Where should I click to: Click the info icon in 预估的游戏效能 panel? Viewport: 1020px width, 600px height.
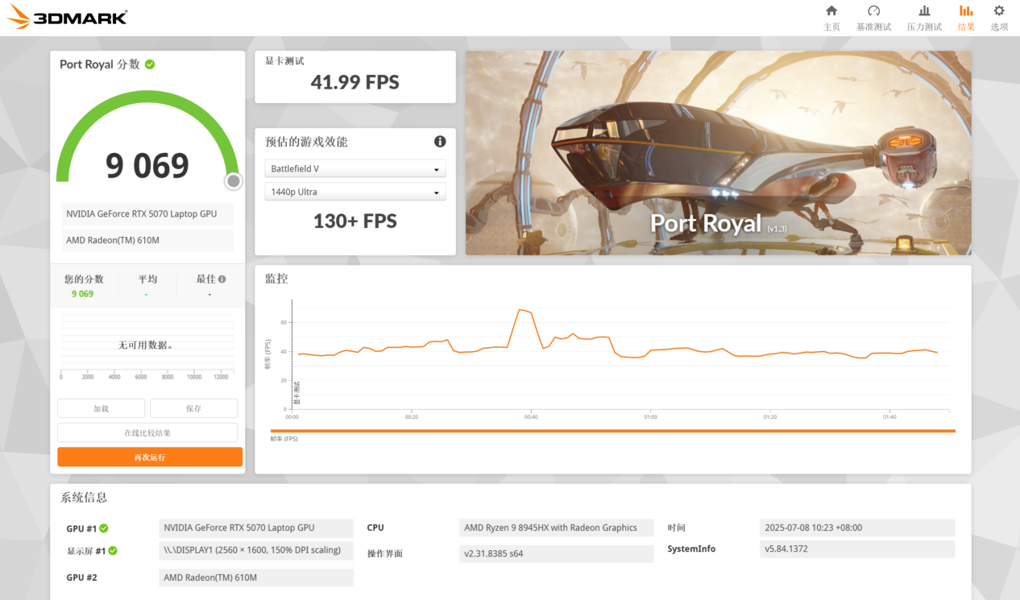(440, 142)
